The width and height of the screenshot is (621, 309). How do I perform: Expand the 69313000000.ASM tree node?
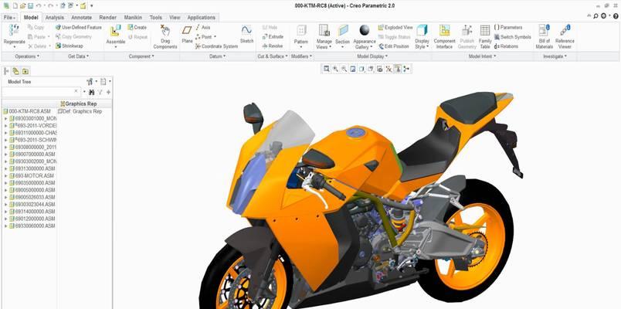[x=5, y=168]
